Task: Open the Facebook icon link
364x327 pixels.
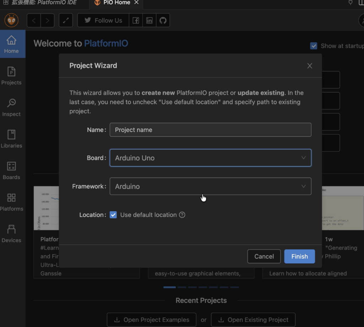Action: pos(136,21)
